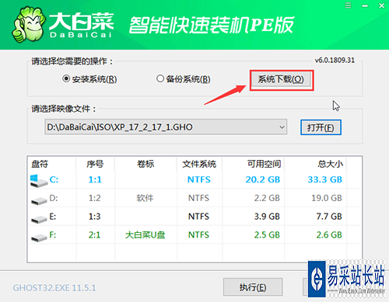Minimize the DaBaiCai window
The height and width of the screenshot is (302, 389).
[365, 5]
